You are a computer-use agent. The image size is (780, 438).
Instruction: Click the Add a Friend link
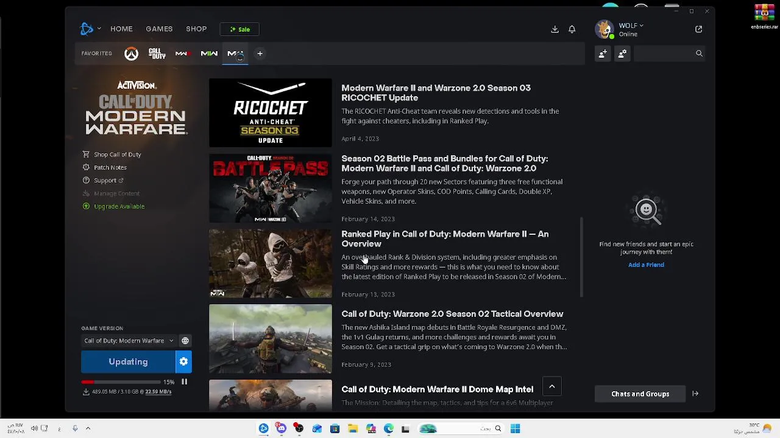click(646, 265)
